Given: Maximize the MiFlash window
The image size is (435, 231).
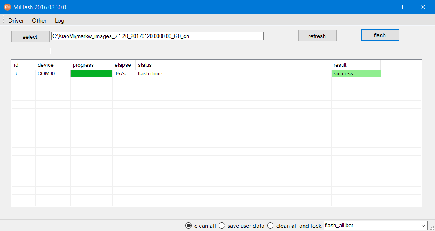Looking at the screenshot, I should tap(400, 7).
